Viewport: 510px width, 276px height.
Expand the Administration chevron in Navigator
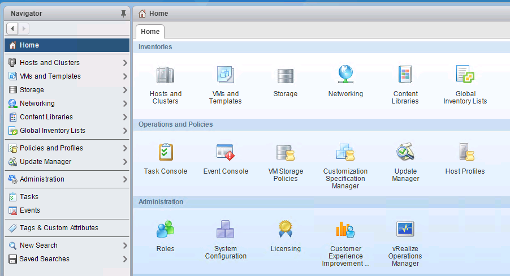[125, 179]
